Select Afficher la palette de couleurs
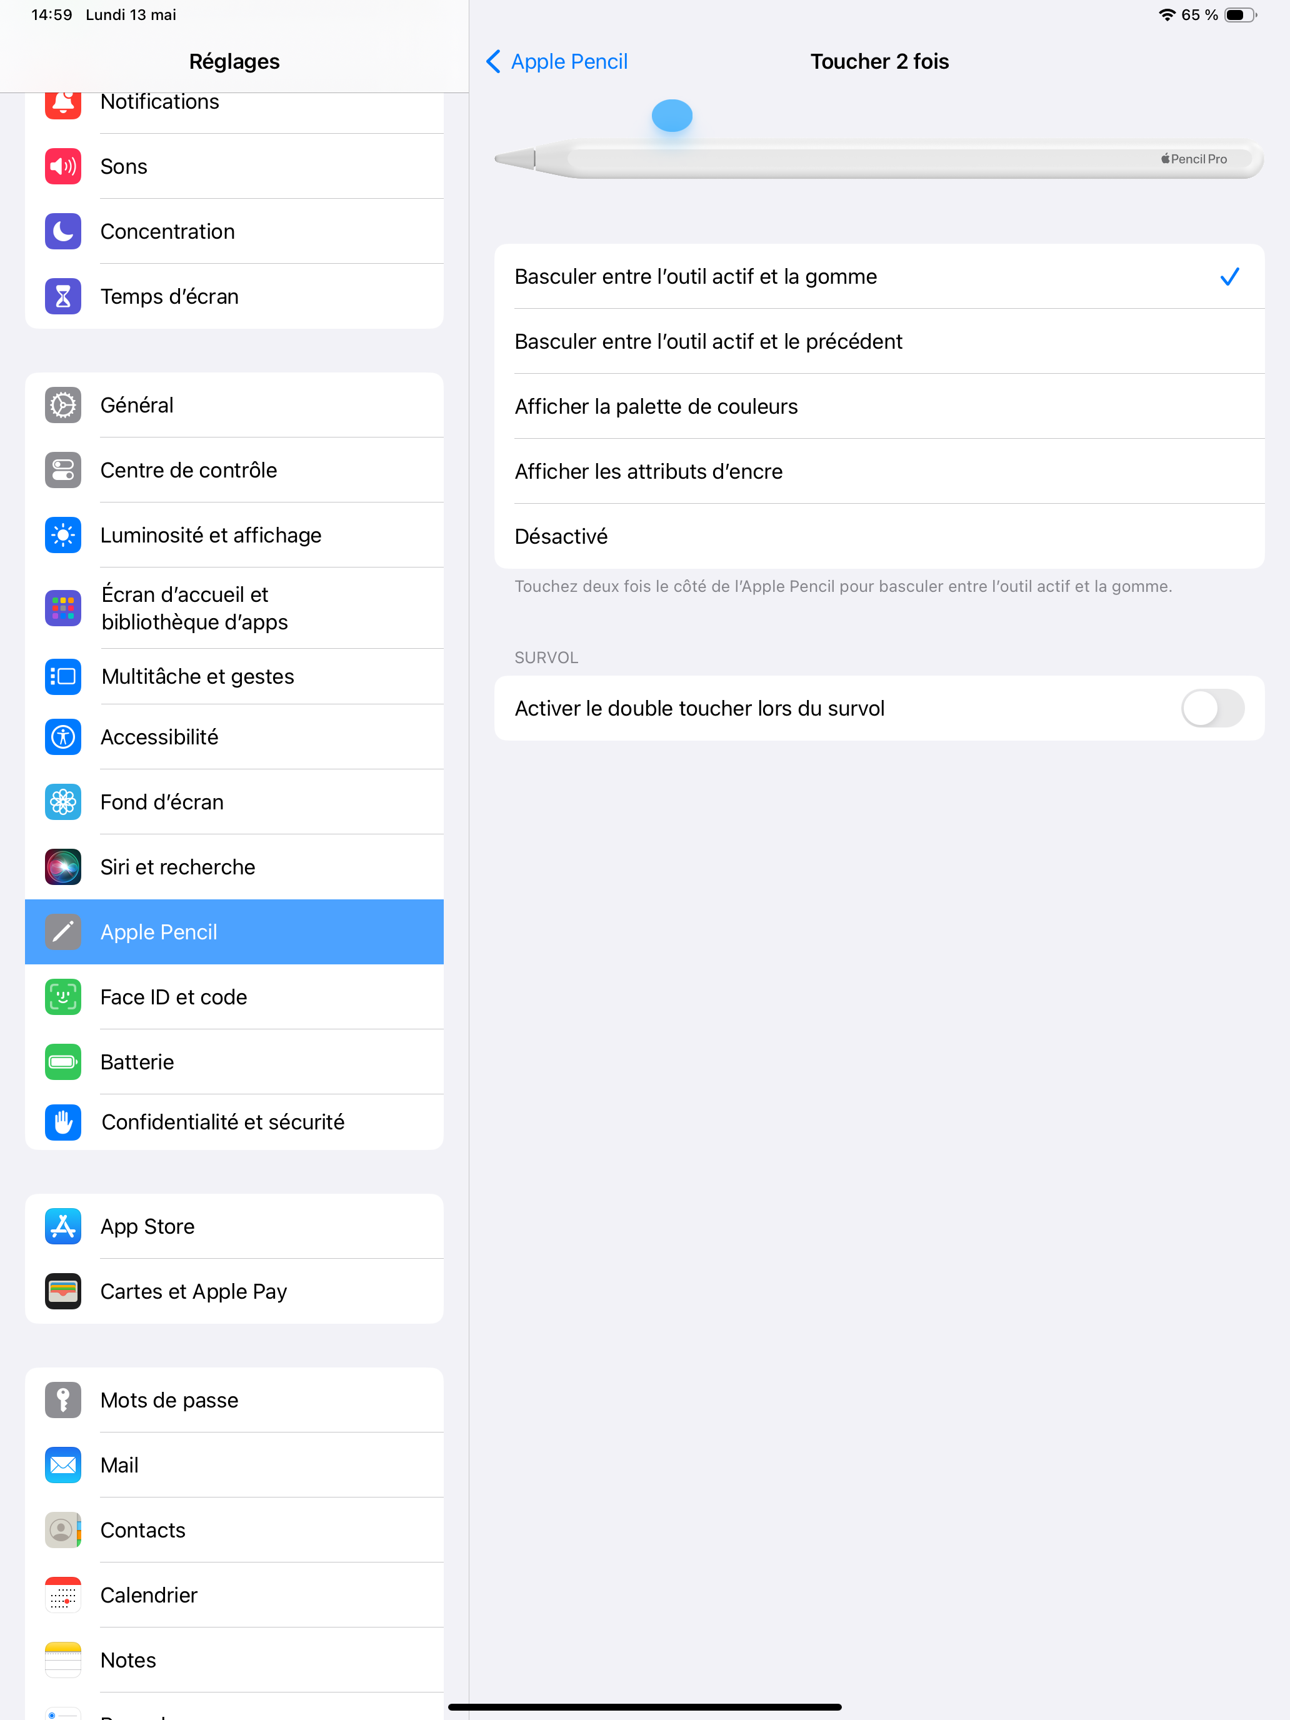1290x1720 pixels. coord(879,407)
